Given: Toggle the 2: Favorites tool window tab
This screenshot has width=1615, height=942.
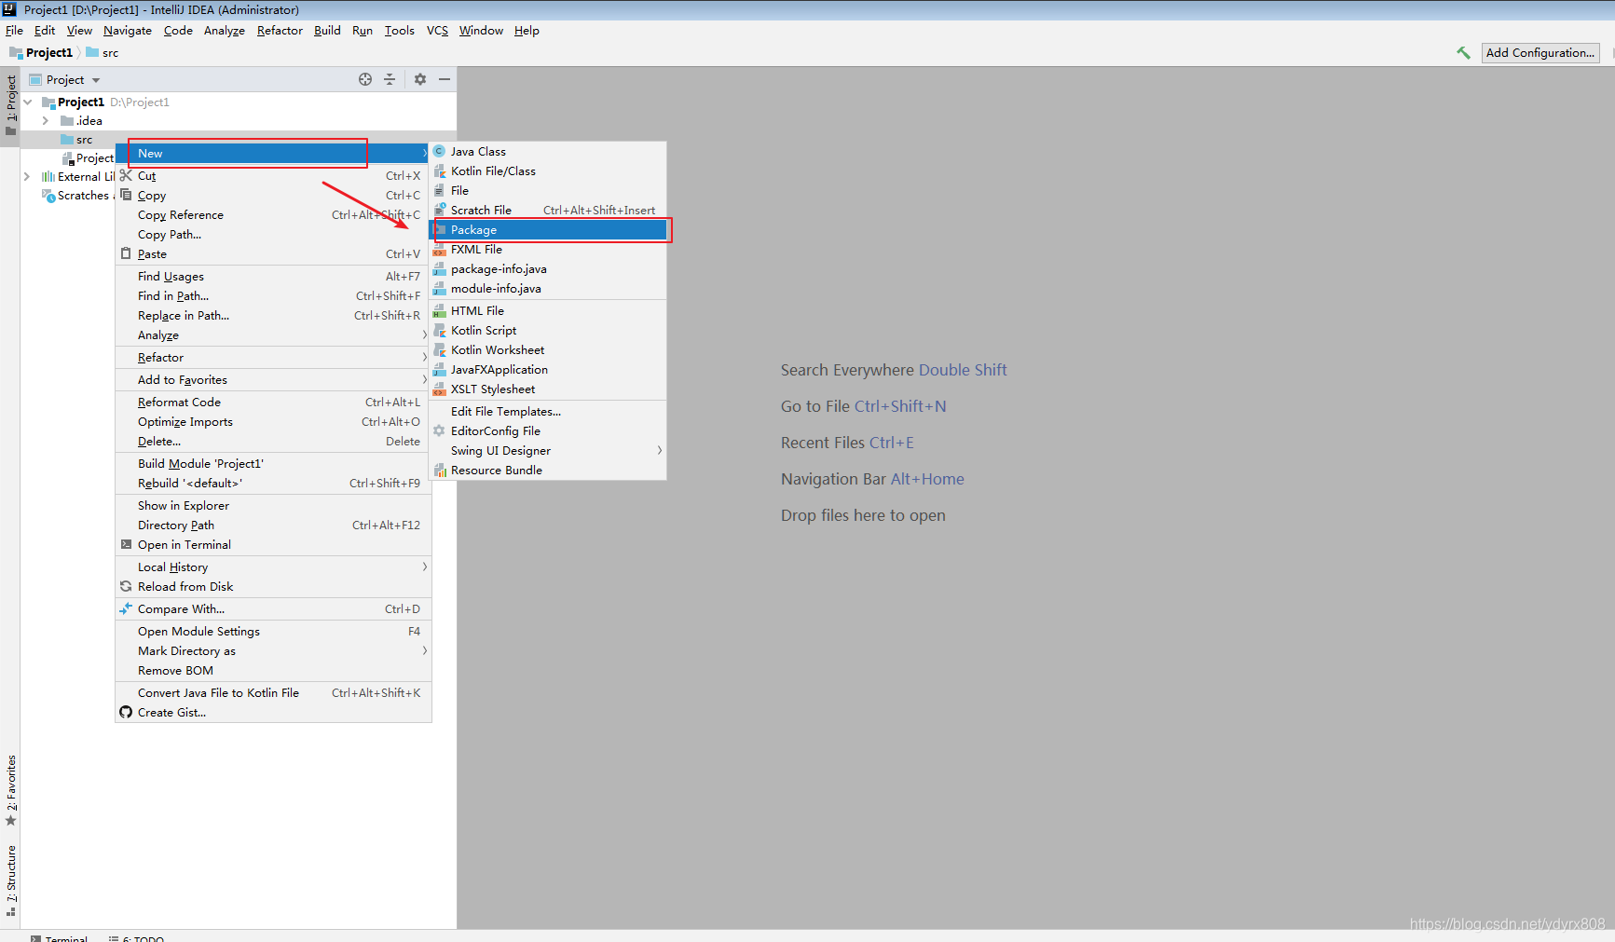Looking at the screenshot, I should click(x=10, y=790).
